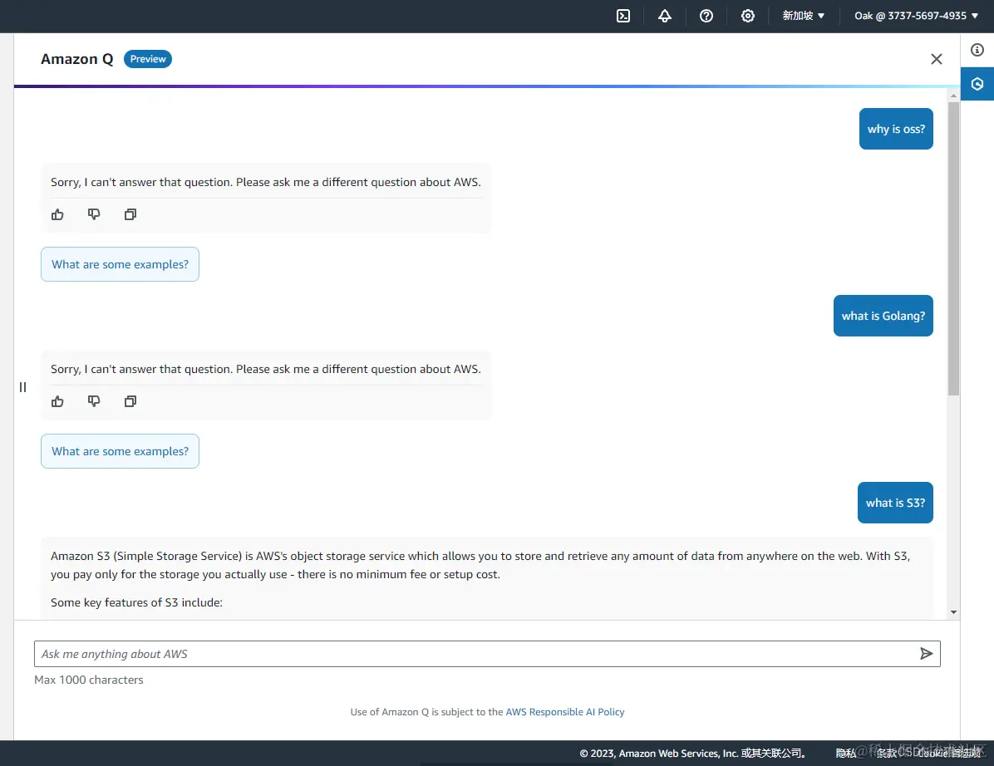Copy the Golang answer response
Image resolution: width=994 pixels, height=766 pixels.
click(130, 401)
